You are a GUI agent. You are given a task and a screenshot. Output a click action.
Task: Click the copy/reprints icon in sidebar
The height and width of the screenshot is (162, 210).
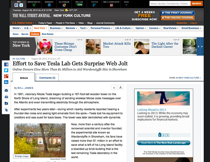(6, 110)
